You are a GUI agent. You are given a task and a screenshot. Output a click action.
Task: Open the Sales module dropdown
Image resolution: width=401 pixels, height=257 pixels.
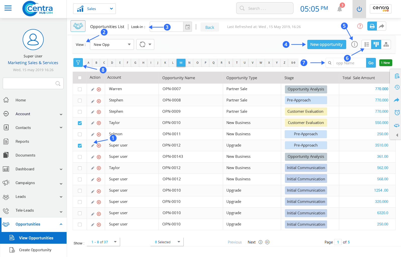[x=94, y=9]
